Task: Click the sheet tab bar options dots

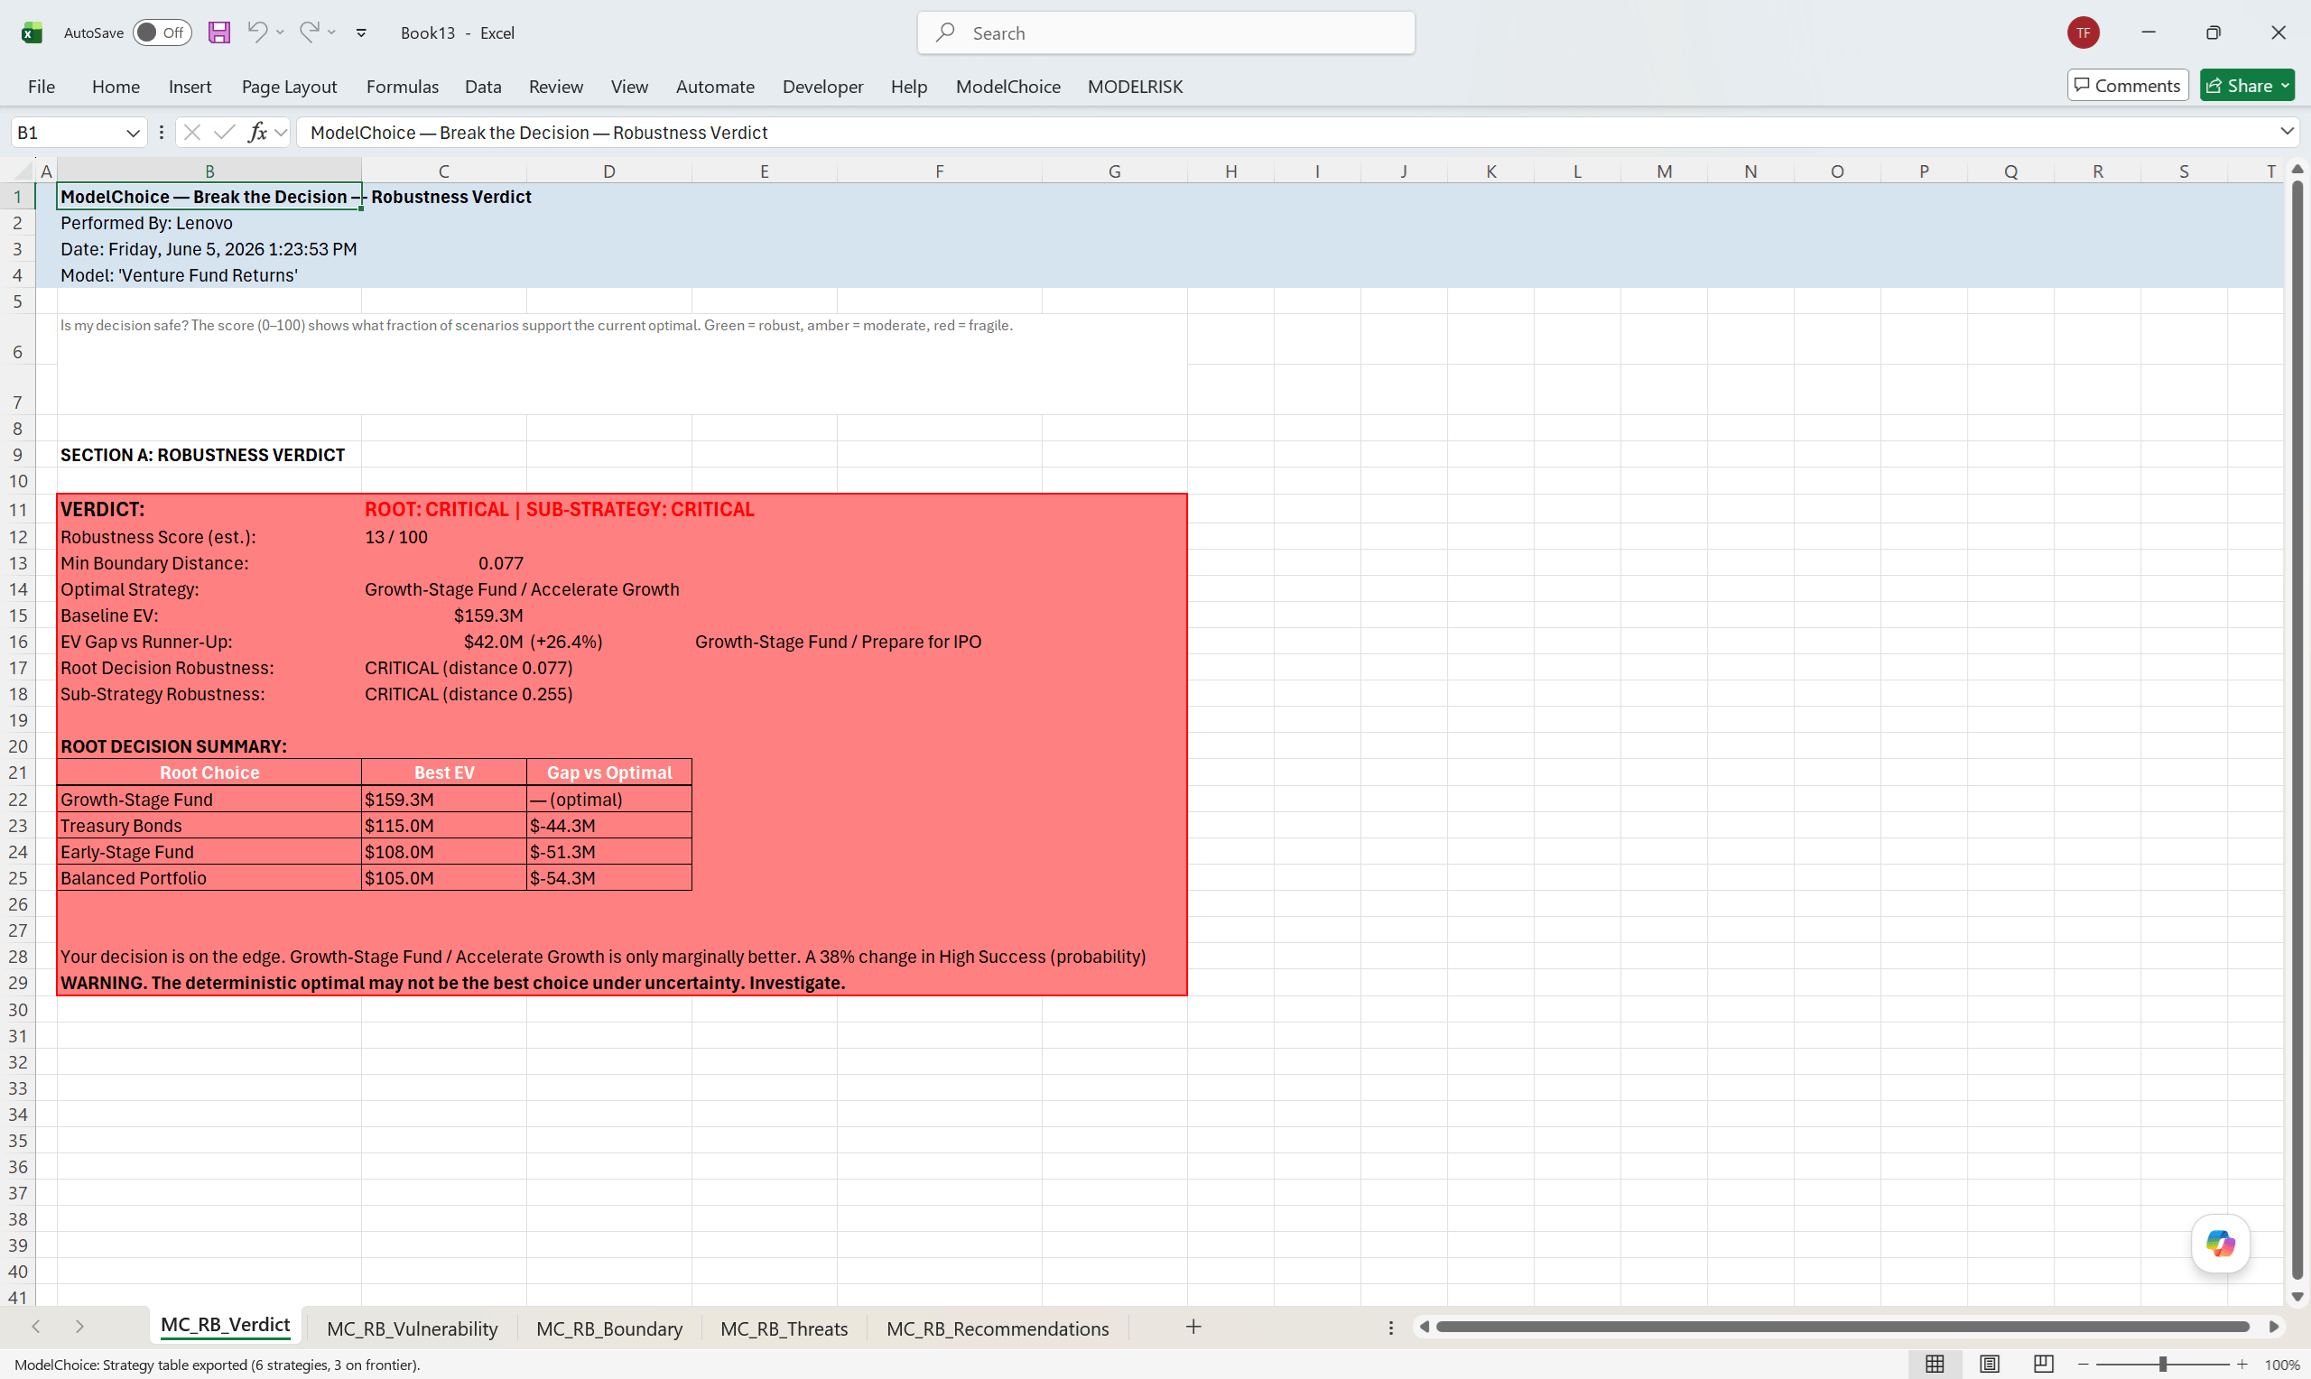Action: click(x=1390, y=1328)
